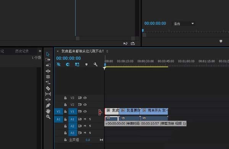Add marker in program monitor
This screenshot has width=229, height=149.
(x=221, y=41)
